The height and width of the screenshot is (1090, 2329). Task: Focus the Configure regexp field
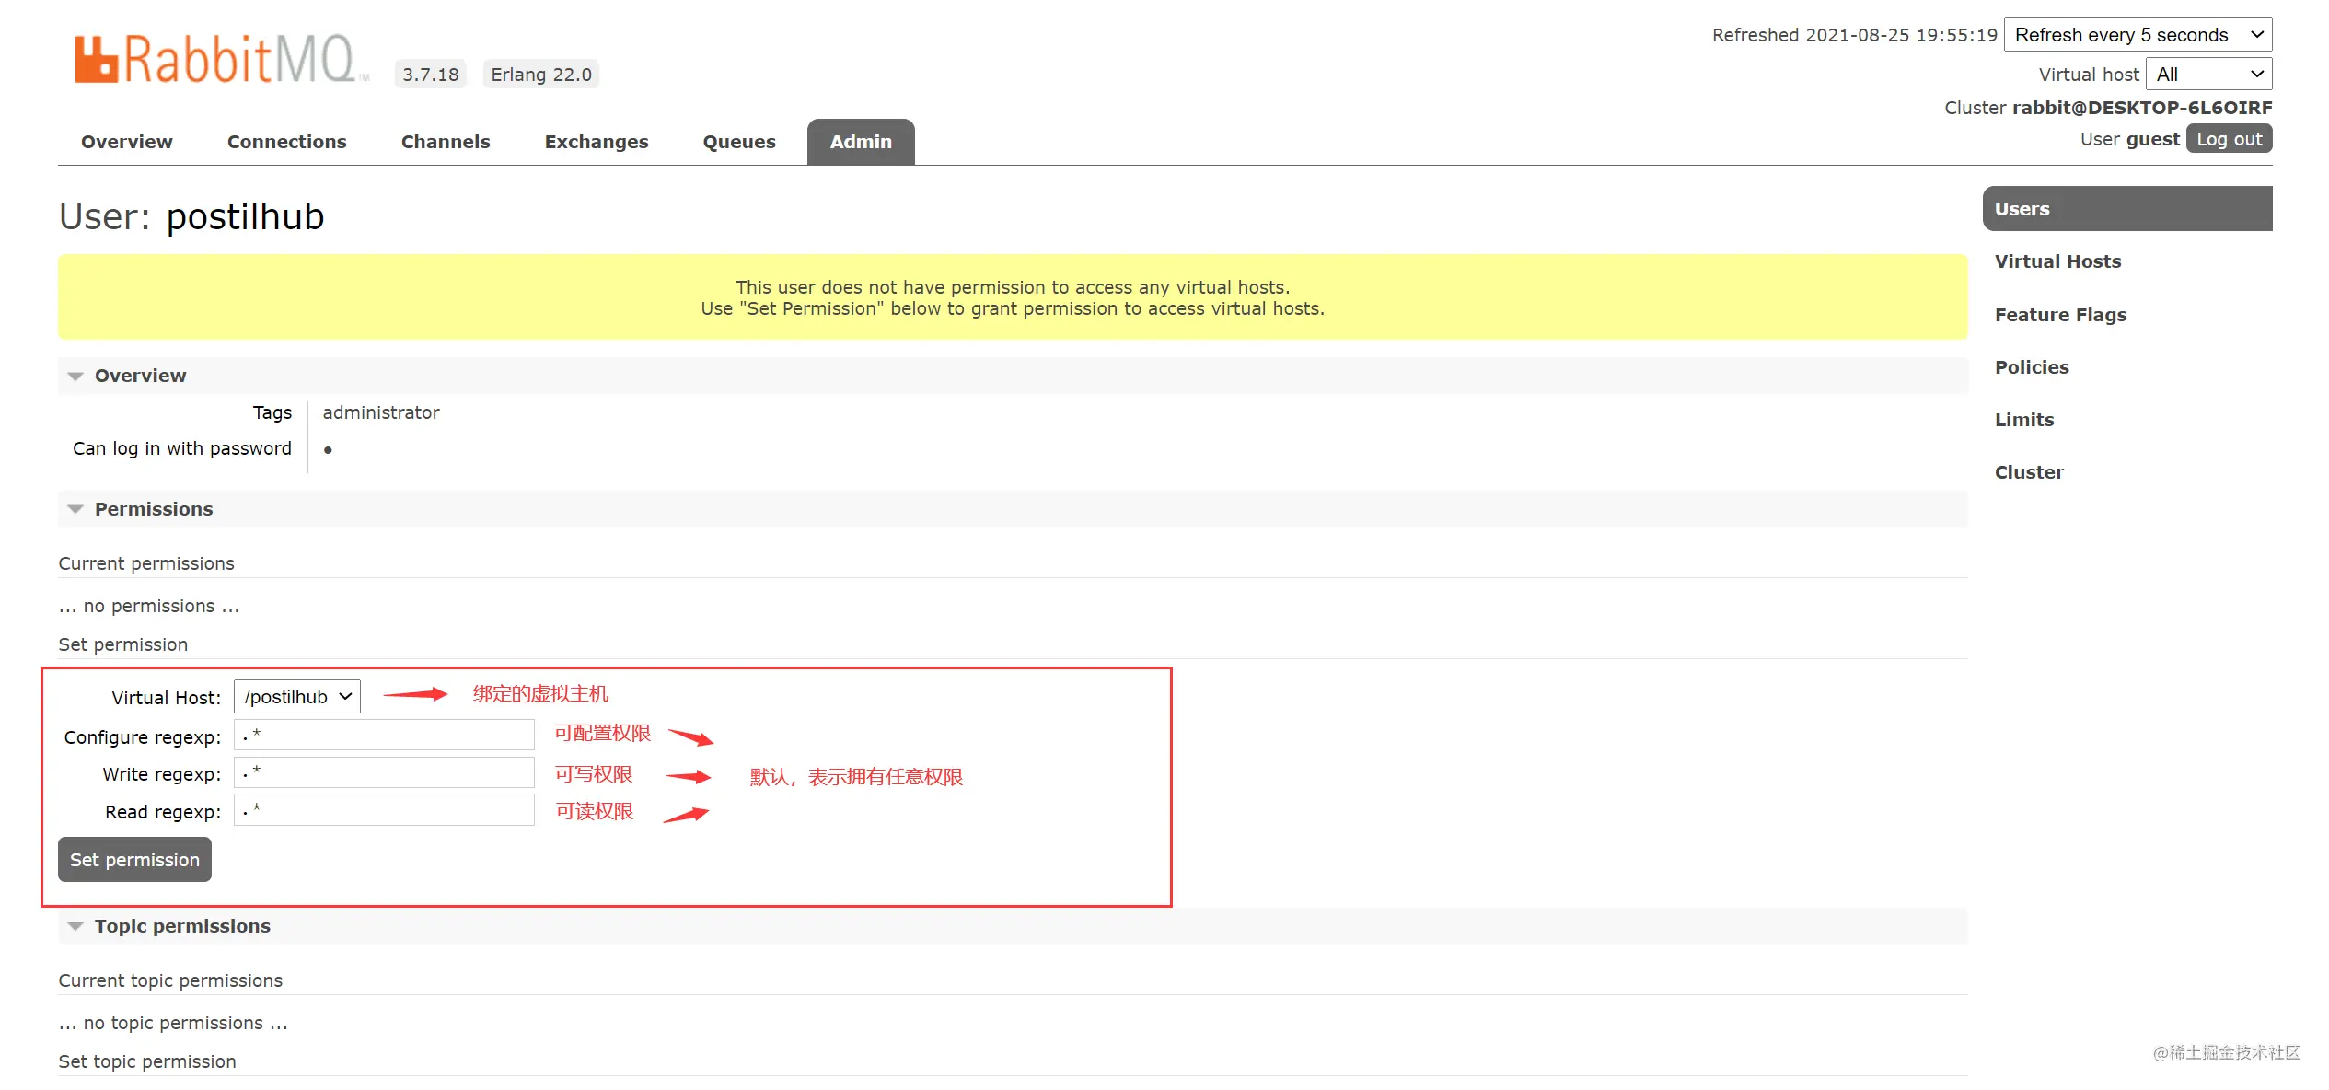coord(384,736)
